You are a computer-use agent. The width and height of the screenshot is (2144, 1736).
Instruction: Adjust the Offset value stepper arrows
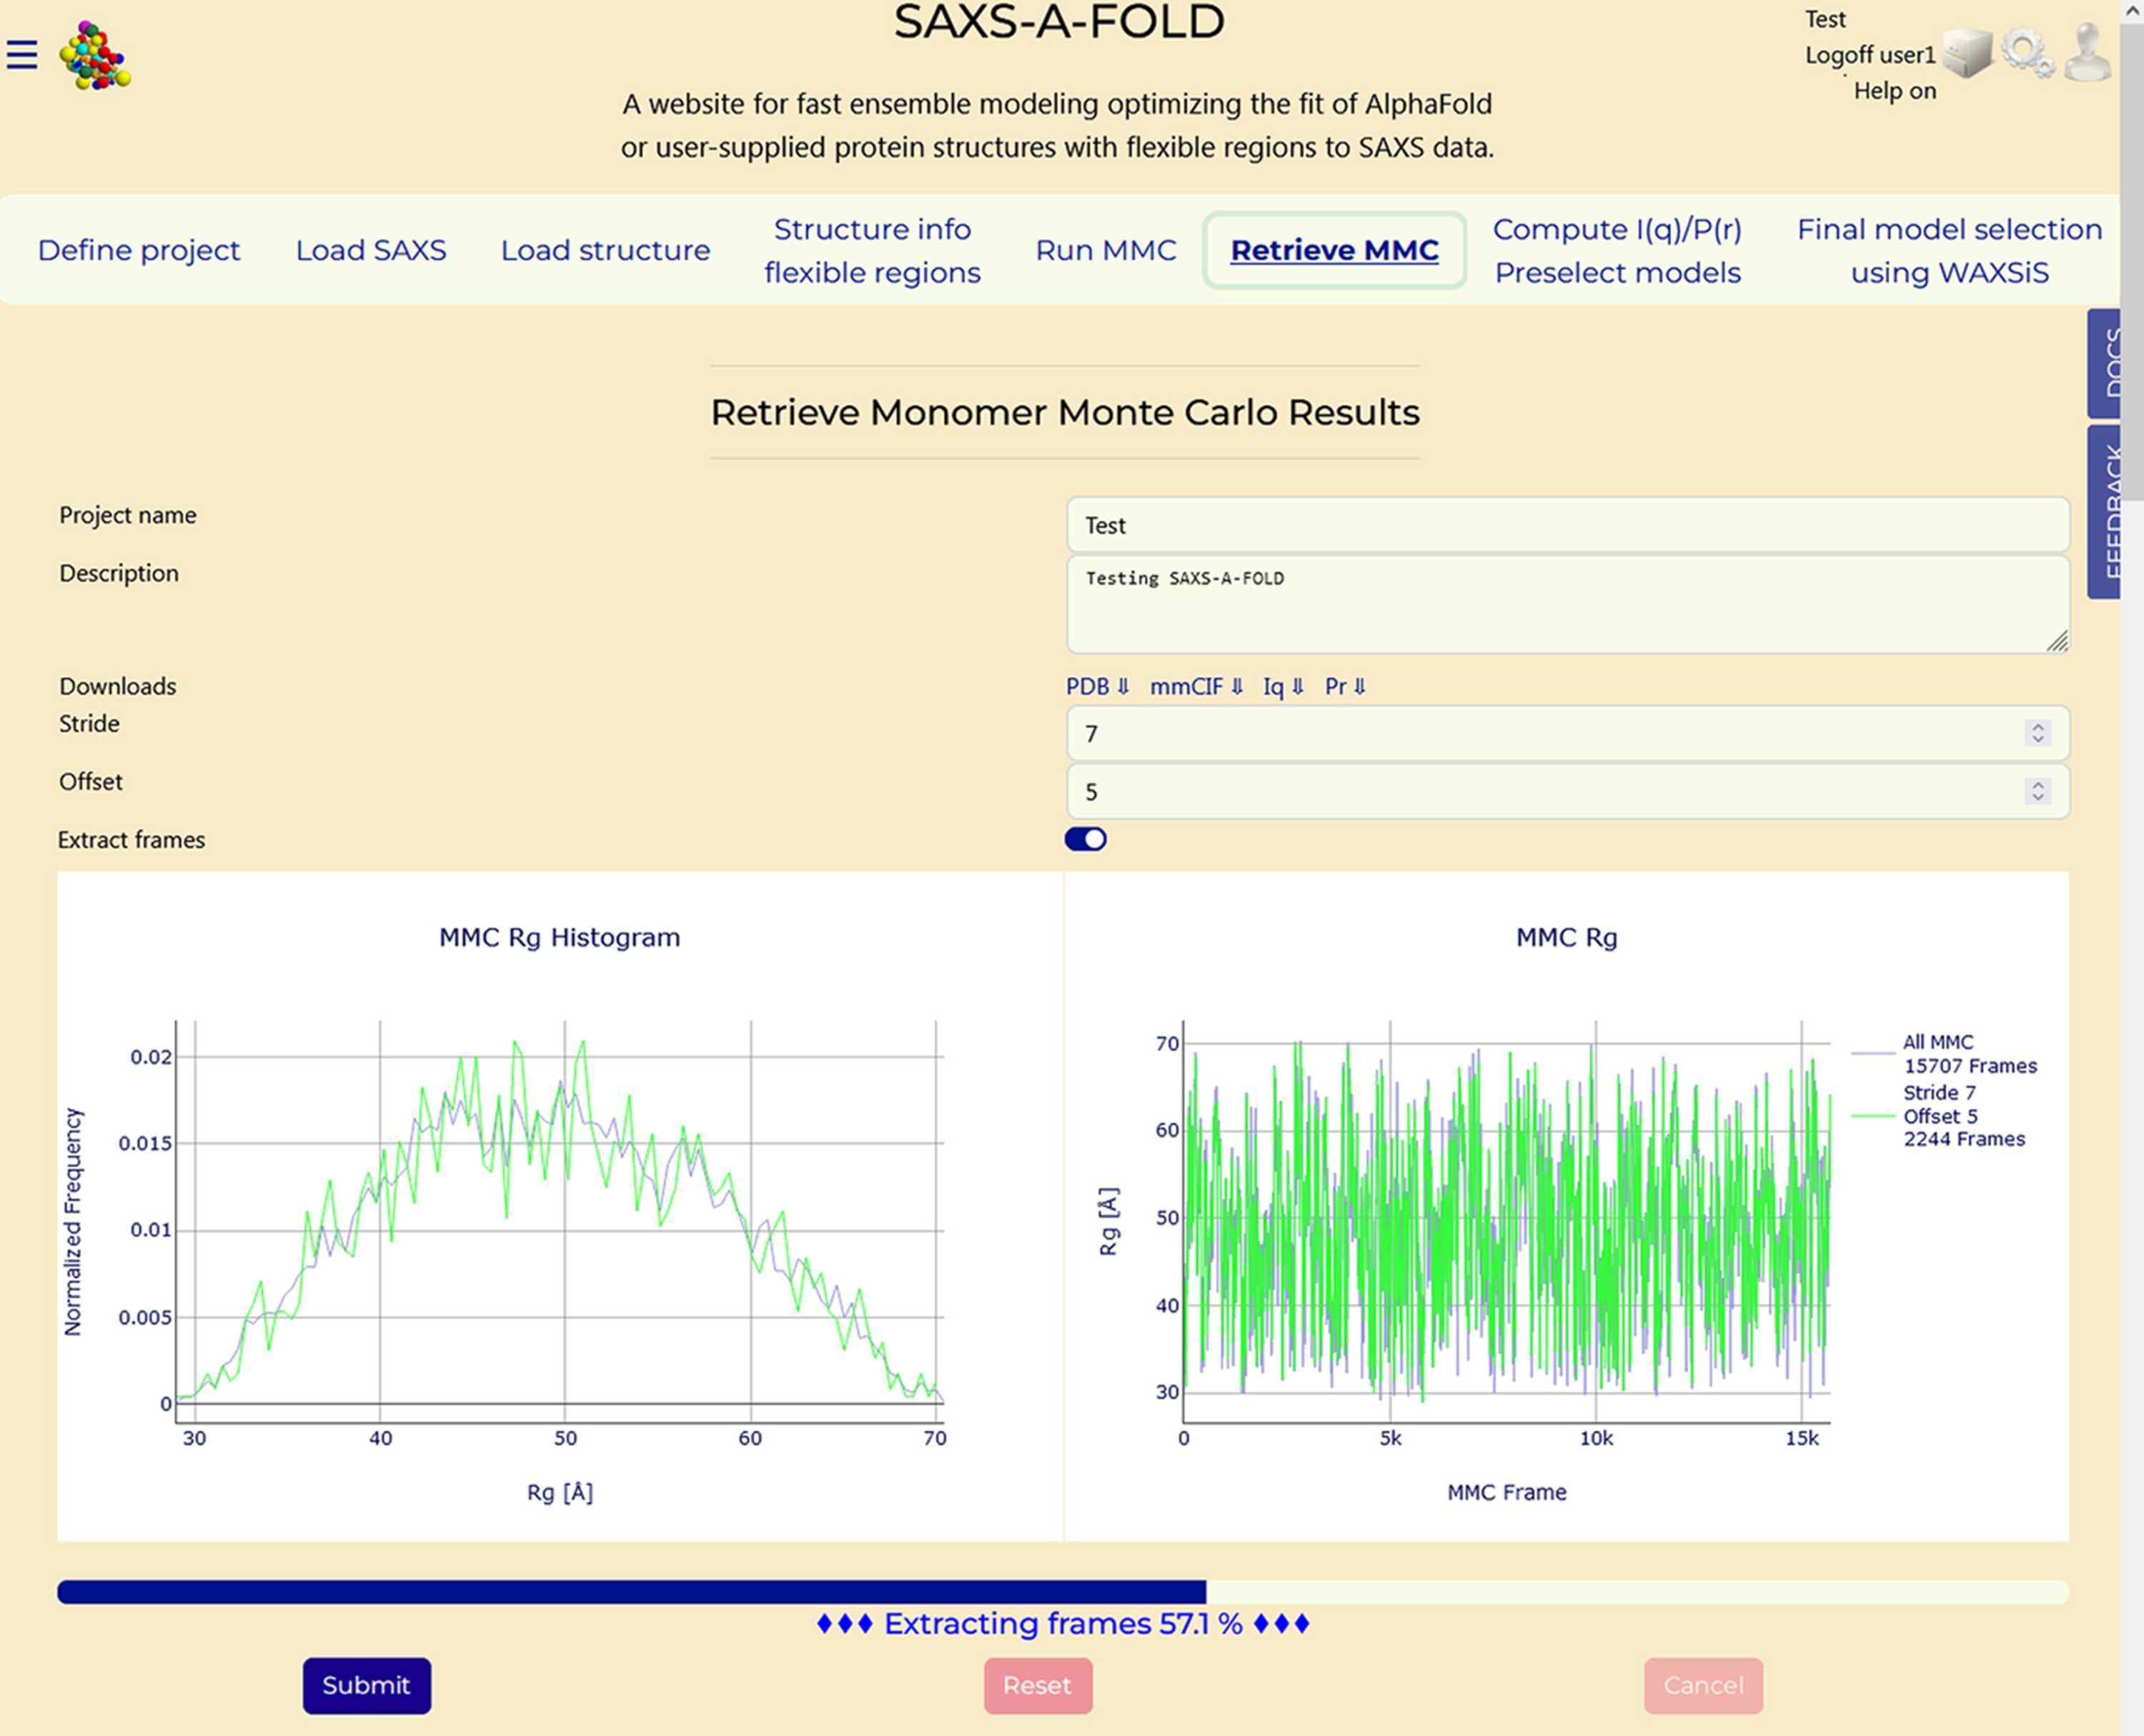(2038, 791)
